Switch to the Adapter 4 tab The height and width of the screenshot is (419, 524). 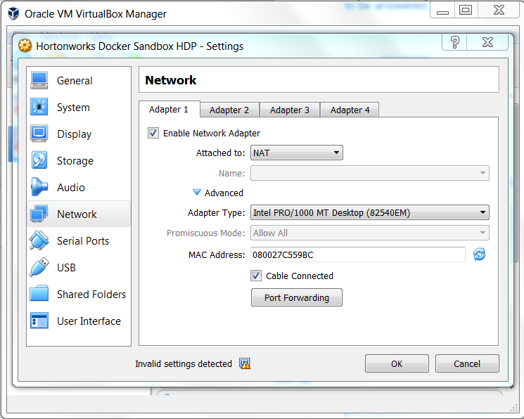click(x=350, y=110)
